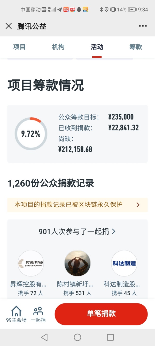Tap the Bluetooth status bar icon

tap(101, 10)
